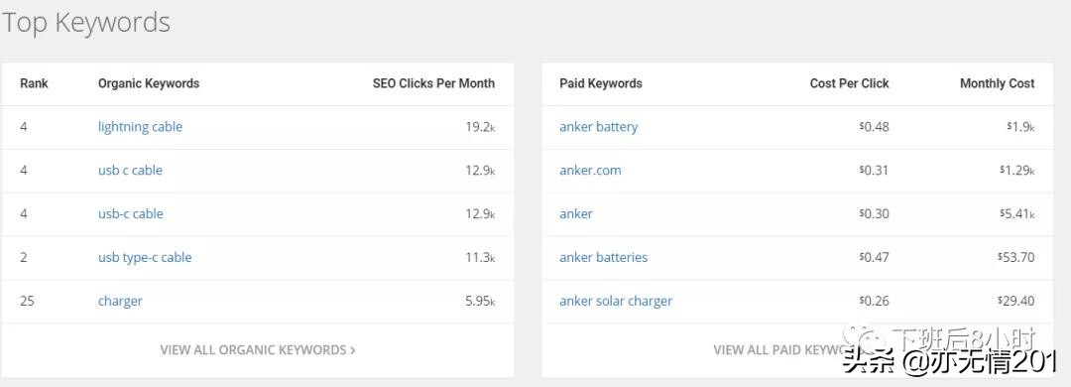
Task: Open the anker.com paid keyword
Action: pyautogui.click(x=590, y=171)
